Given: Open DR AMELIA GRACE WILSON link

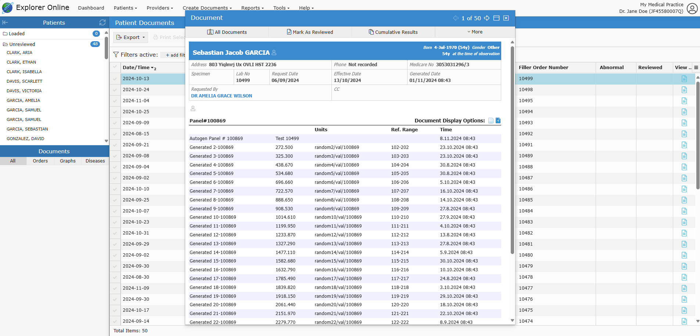Looking at the screenshot, I should tap(222, 96).
